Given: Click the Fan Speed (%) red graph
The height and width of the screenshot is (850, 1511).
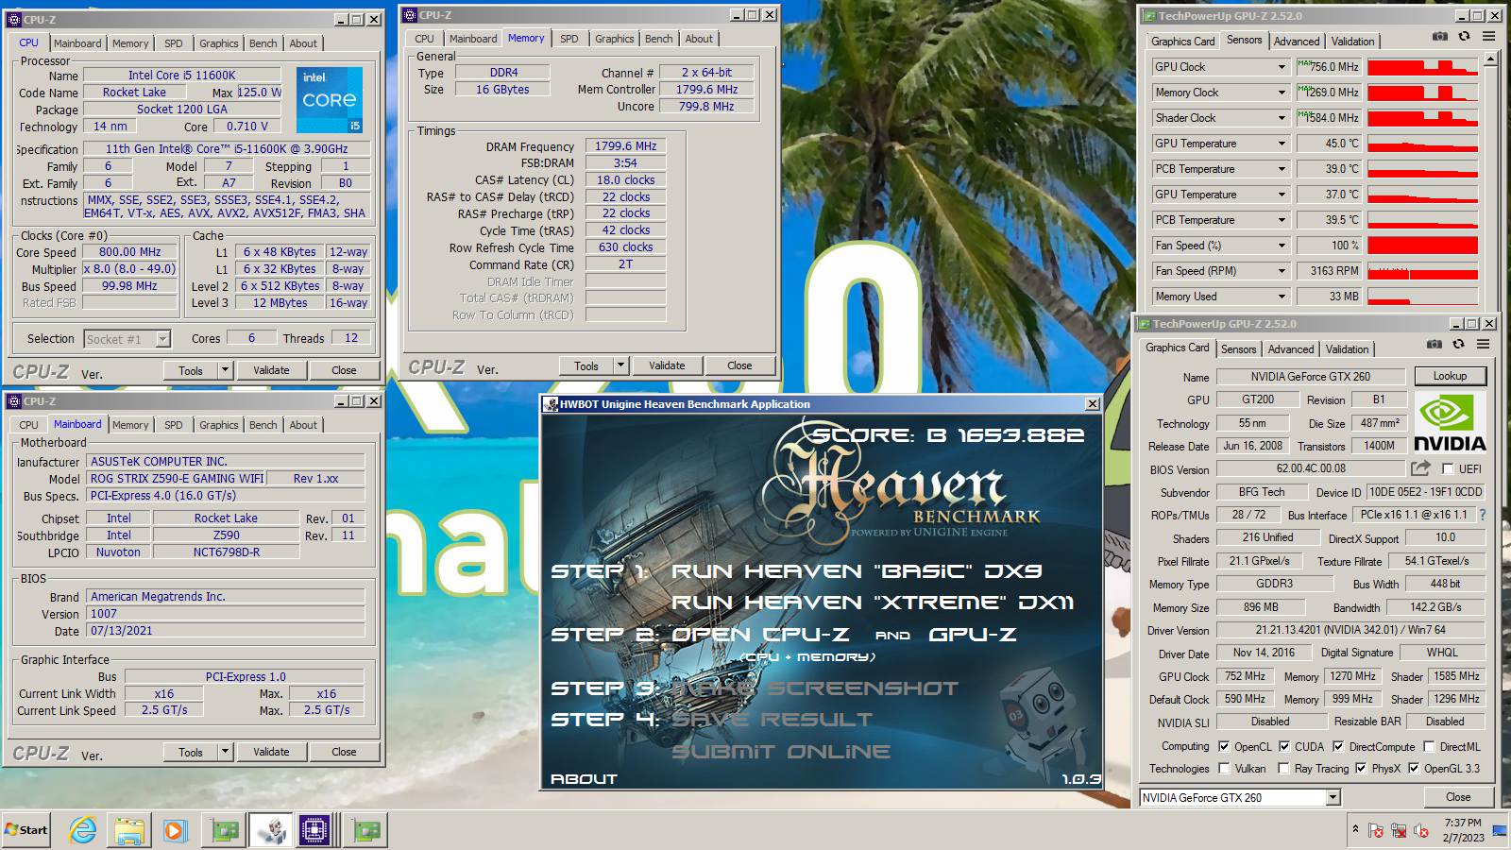Looking at the screenshot, I should [1422, 246].
